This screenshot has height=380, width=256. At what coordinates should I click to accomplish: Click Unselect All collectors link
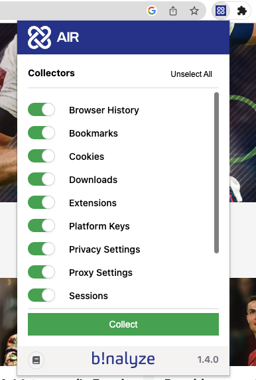tap(191, 74)
